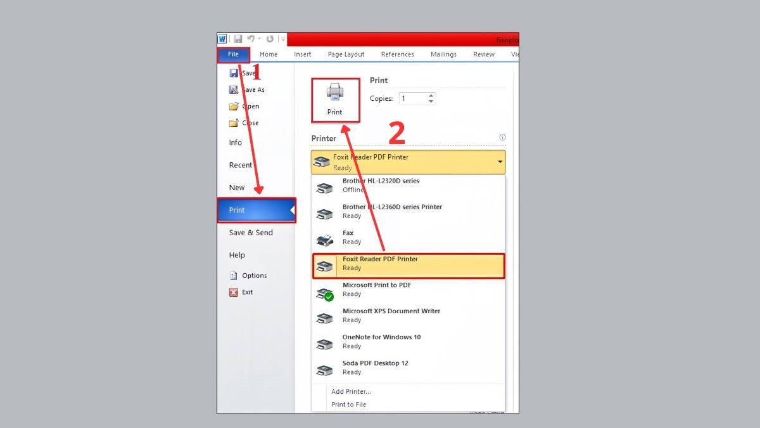Screen dimensions: 760x428
Task: Click the Brother HL-L2320D printer icon
Action: pos(324,187)
